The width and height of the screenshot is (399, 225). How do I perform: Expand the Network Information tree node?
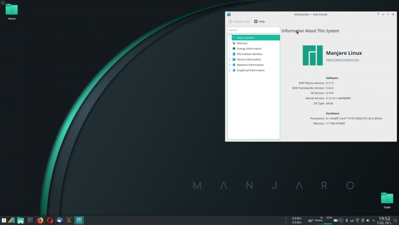229,65
